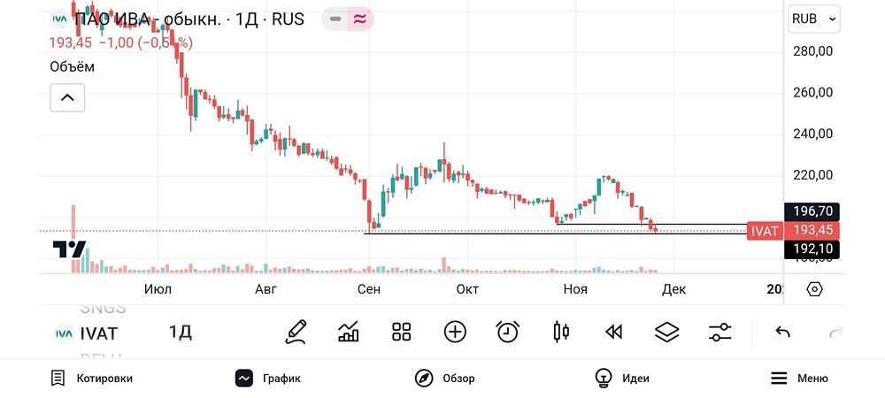Switch to the Котировки tab
Screen dimensions: 885x398
pos(91,379)
